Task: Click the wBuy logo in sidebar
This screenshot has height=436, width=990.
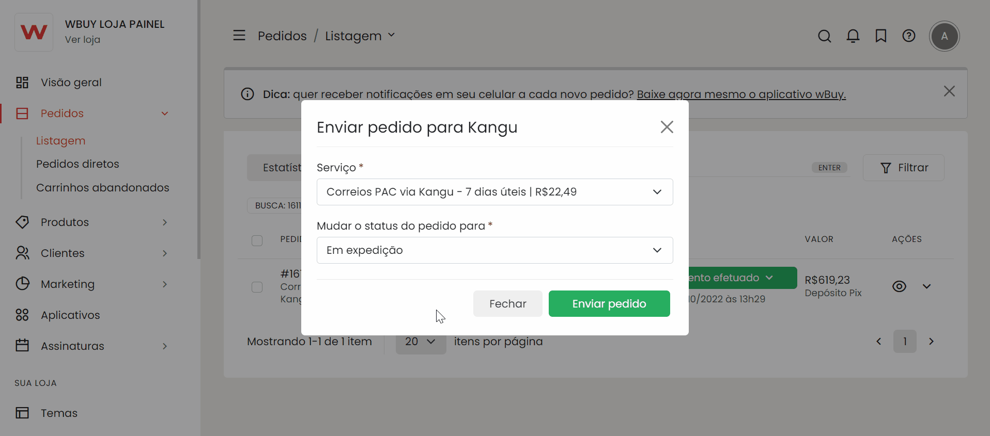Action: click(x=34, y=33)
